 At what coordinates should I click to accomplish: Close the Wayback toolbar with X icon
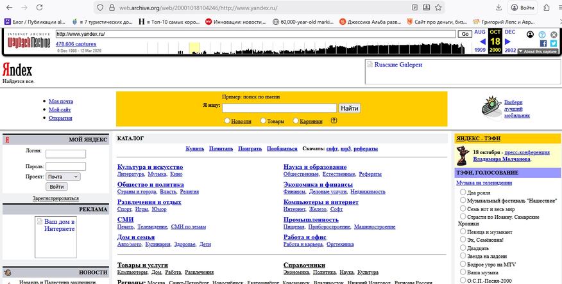[554, 35]
